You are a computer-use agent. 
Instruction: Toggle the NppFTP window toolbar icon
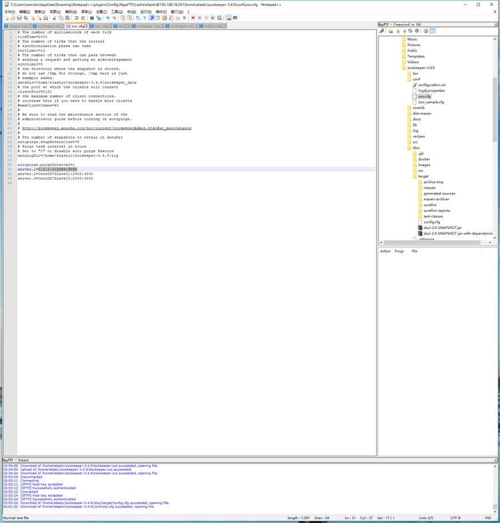(x=229, y=18)
